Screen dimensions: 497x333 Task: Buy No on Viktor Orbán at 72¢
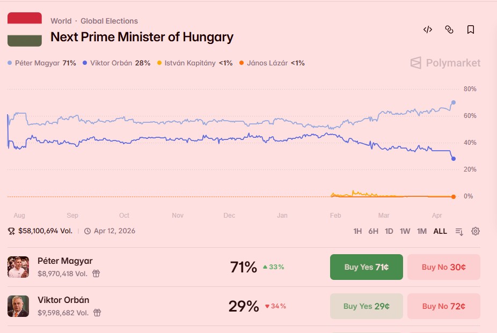[443, 306]
